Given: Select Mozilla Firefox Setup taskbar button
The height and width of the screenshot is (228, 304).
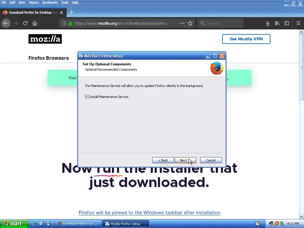Looking at the screenshot, I should tap(126, 224).
